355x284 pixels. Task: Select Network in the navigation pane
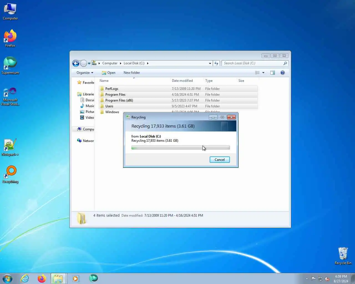[x=86, y=141]
